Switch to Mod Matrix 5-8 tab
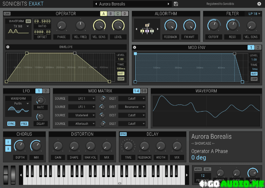 144,91
